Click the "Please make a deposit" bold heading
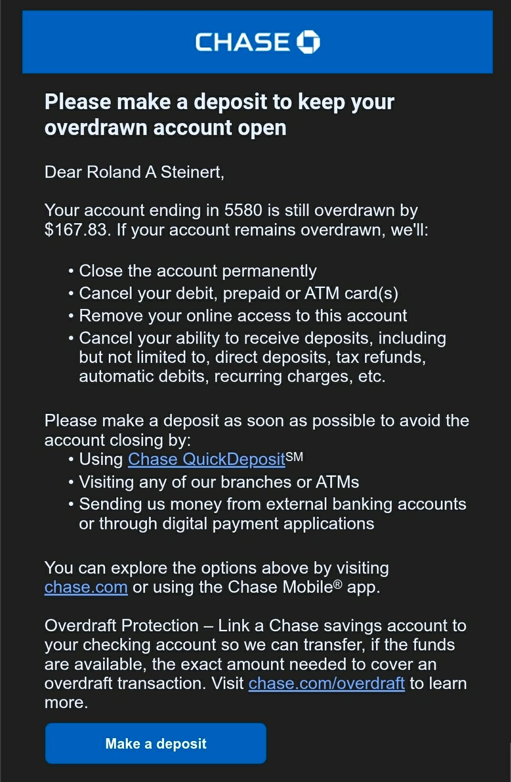Viewport: 511px width, 782px height. pyautogui.click(x=219, y=114)
